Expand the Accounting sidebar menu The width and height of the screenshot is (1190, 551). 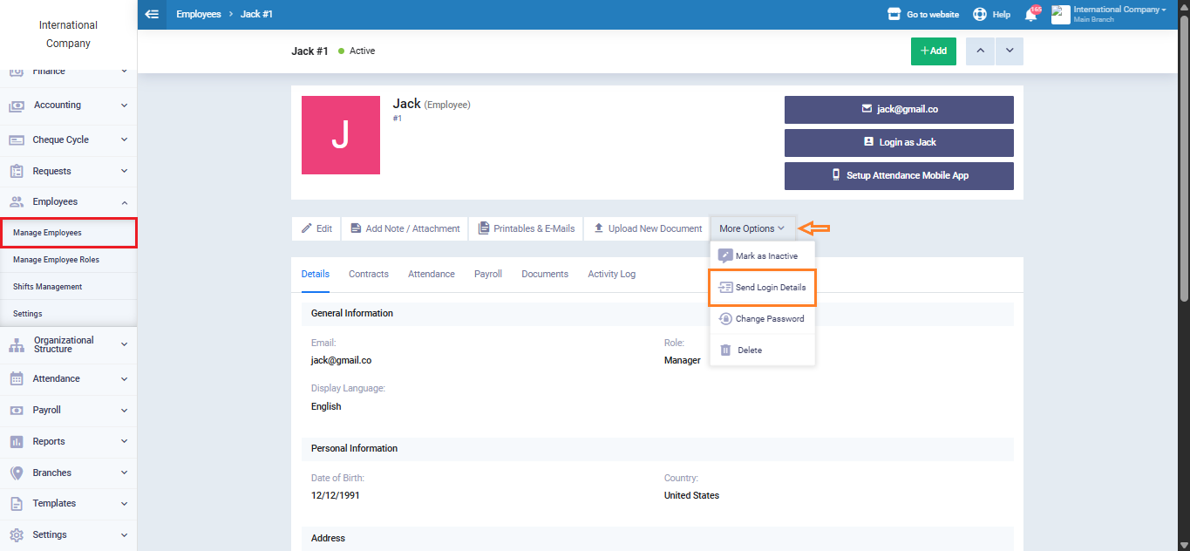[68, 105]
